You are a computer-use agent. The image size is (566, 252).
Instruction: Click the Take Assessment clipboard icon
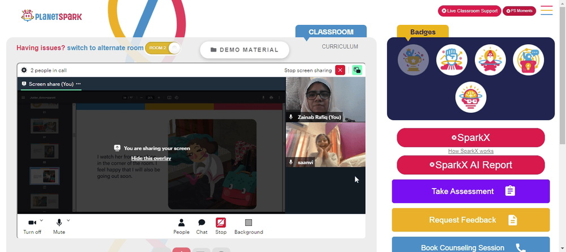pyautogui.click(x=510, y=191)
